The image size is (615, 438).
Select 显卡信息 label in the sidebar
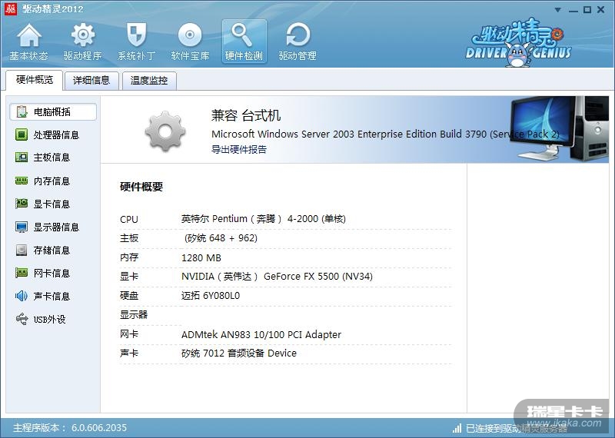[x=52, y=204]
